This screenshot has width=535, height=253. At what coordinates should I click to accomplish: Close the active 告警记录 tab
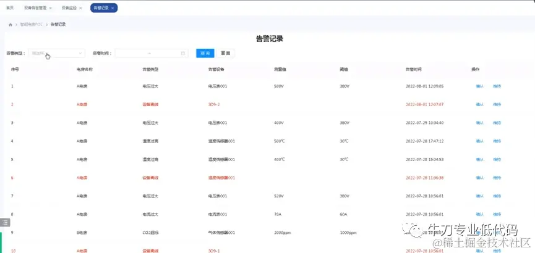point(112,8)
